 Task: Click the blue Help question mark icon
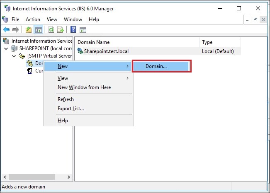point(73,29)
